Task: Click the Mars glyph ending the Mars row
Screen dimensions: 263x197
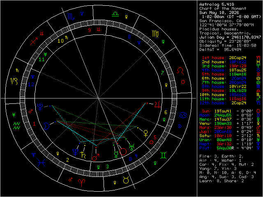Action: tap(258, 128)
